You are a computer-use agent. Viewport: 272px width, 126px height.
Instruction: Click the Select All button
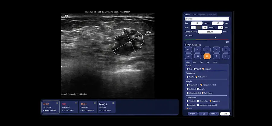214,114
